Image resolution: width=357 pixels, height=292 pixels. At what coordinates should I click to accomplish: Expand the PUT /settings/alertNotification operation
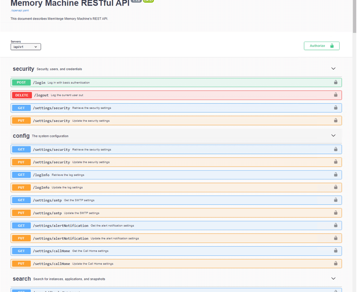coord(176,238)
